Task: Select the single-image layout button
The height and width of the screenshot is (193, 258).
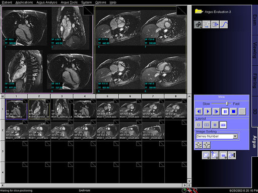Action: click(199, 125)
